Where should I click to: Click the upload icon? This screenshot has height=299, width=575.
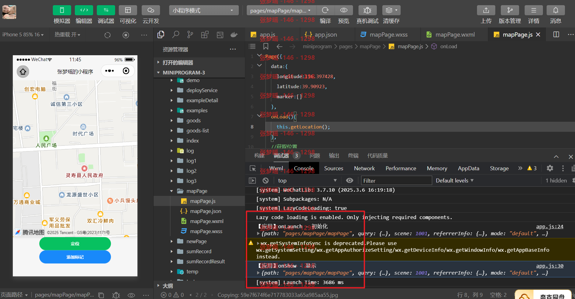[486, 10]
